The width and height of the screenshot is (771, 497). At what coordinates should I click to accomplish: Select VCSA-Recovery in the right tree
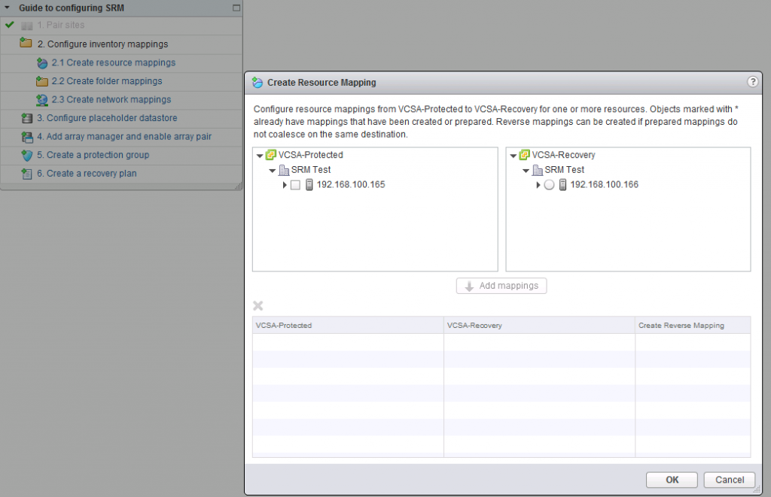[x=563, y=155]
